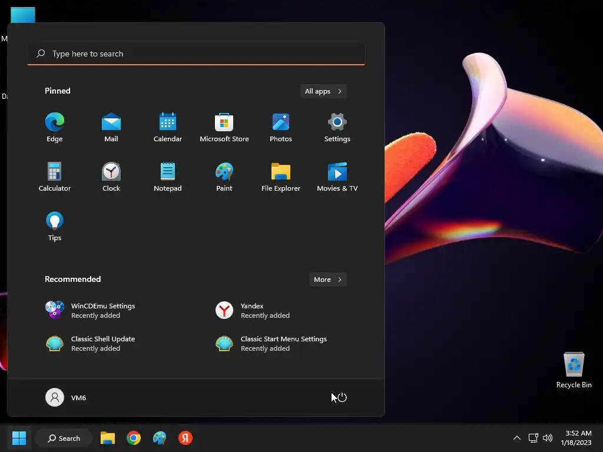Show More recommended items
Viewport: 603px width, 452px height.
click(327, 280)
